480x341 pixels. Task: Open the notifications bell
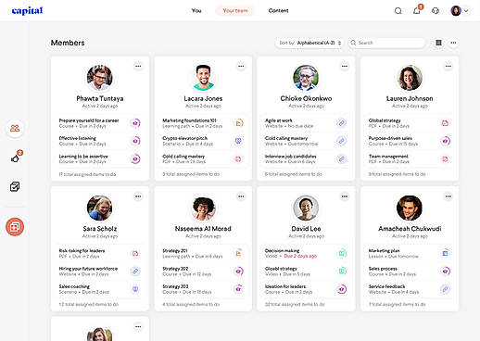[x=417, y=11]
